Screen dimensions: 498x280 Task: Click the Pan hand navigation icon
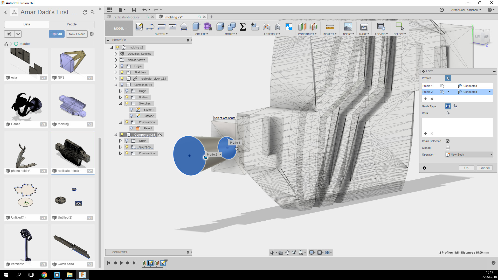click(287, 253)
